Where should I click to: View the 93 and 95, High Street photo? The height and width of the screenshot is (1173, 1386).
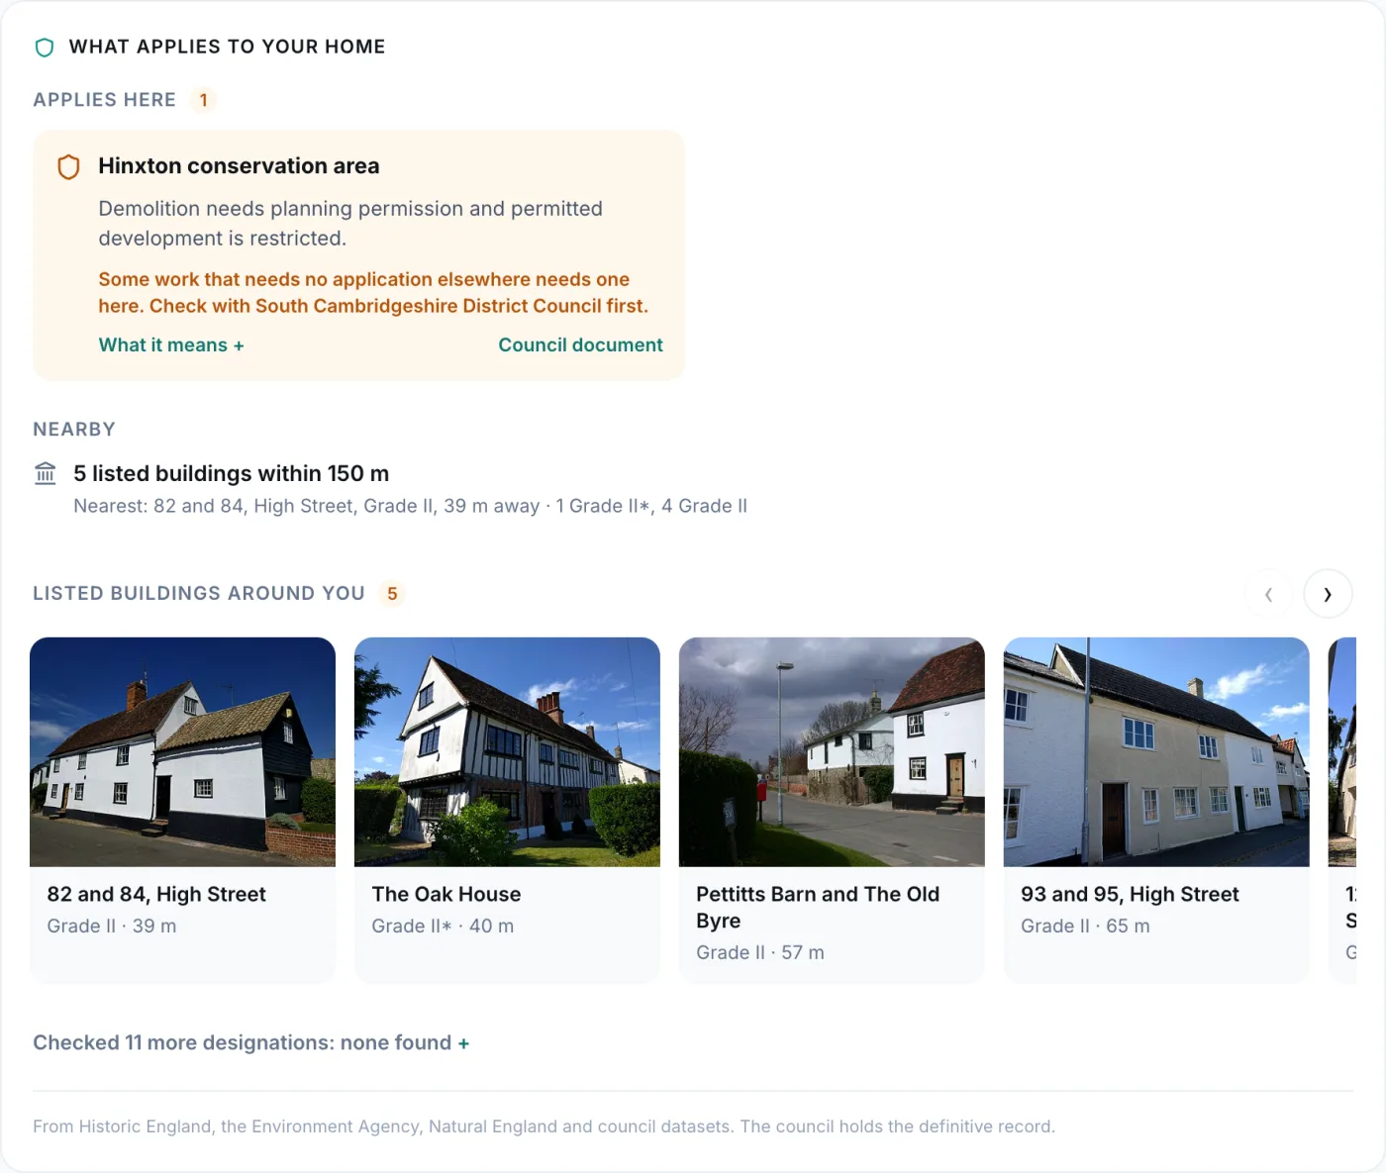(x=1156, y=752)
